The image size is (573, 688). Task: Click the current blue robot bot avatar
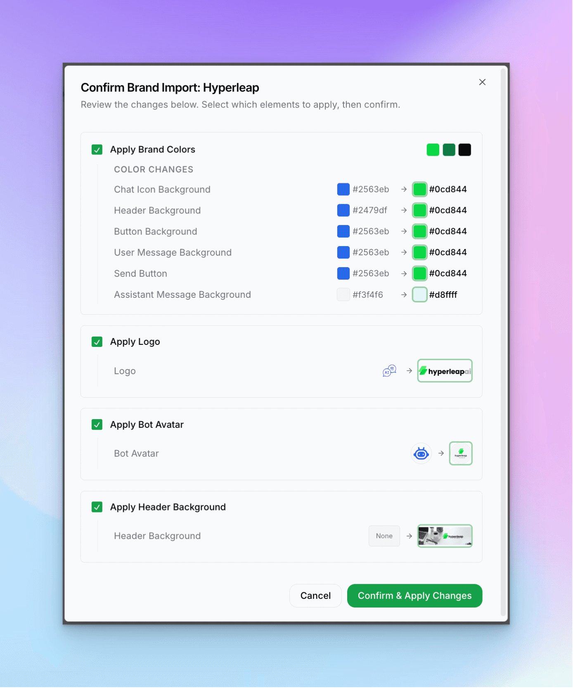421,453
